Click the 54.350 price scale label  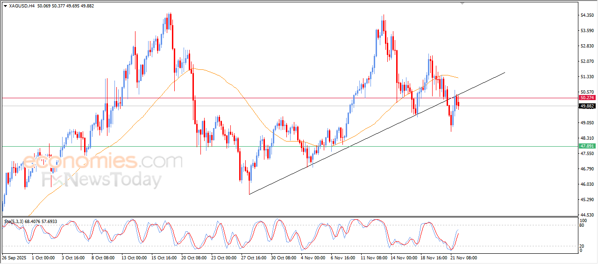point(587,15)
